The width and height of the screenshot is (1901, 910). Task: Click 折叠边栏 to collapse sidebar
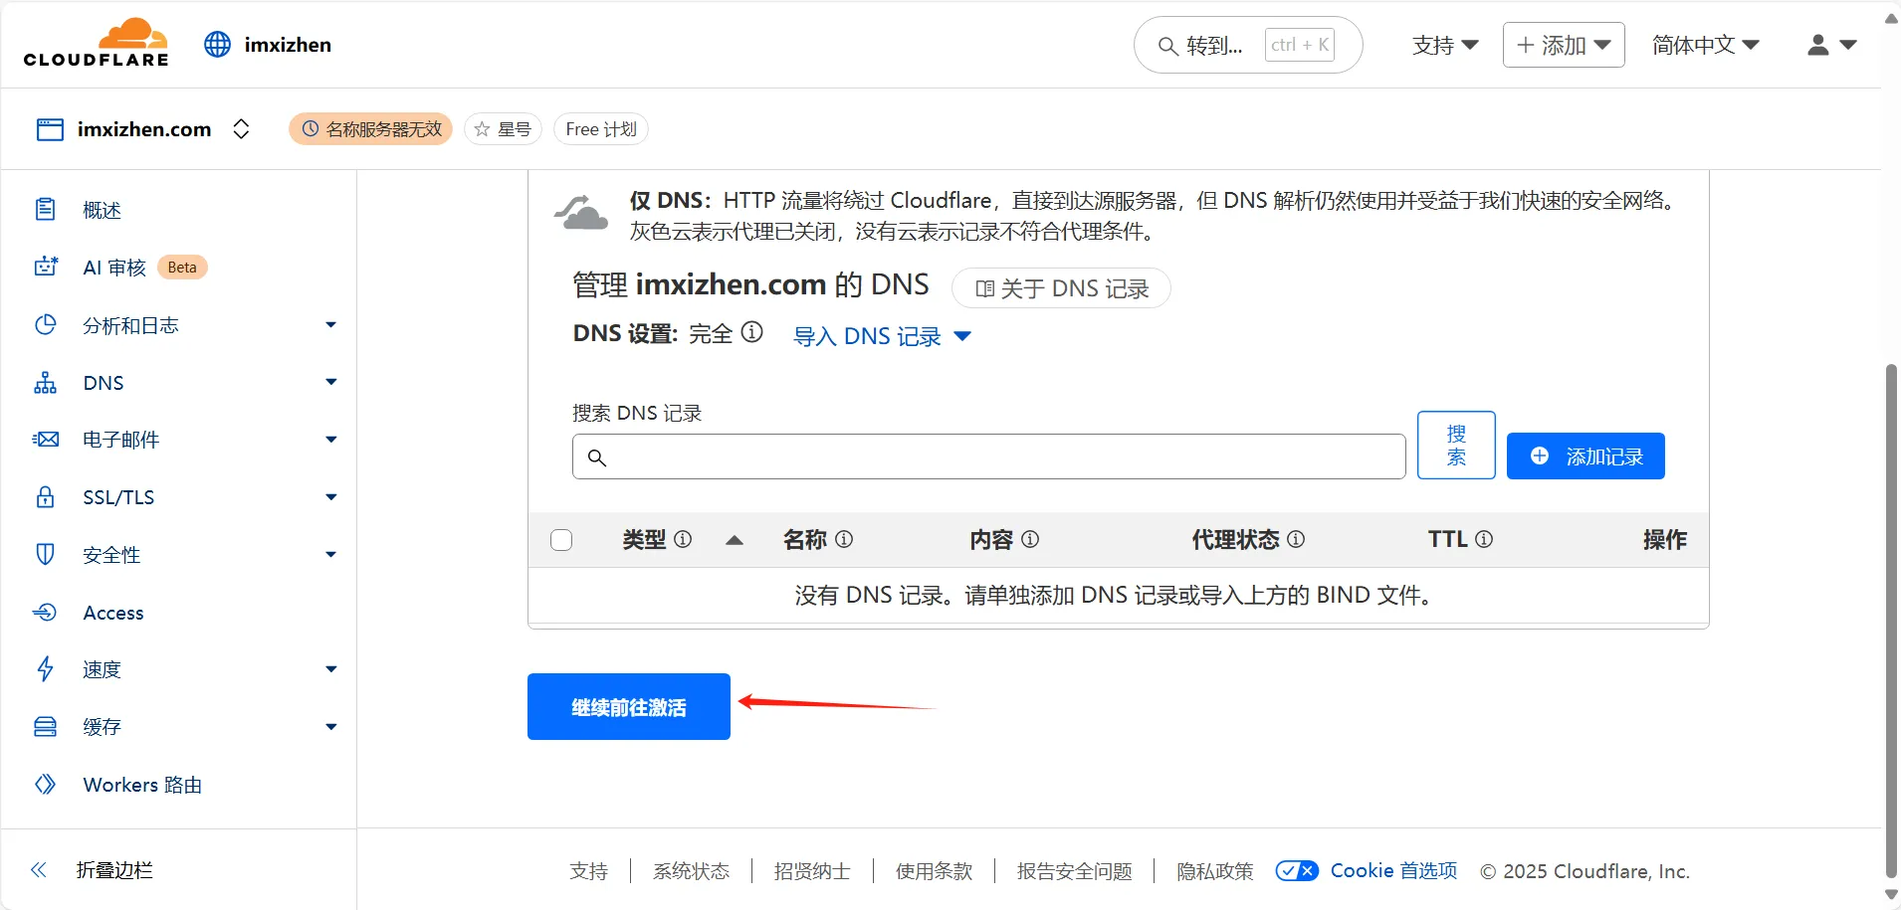coord(114,870)
